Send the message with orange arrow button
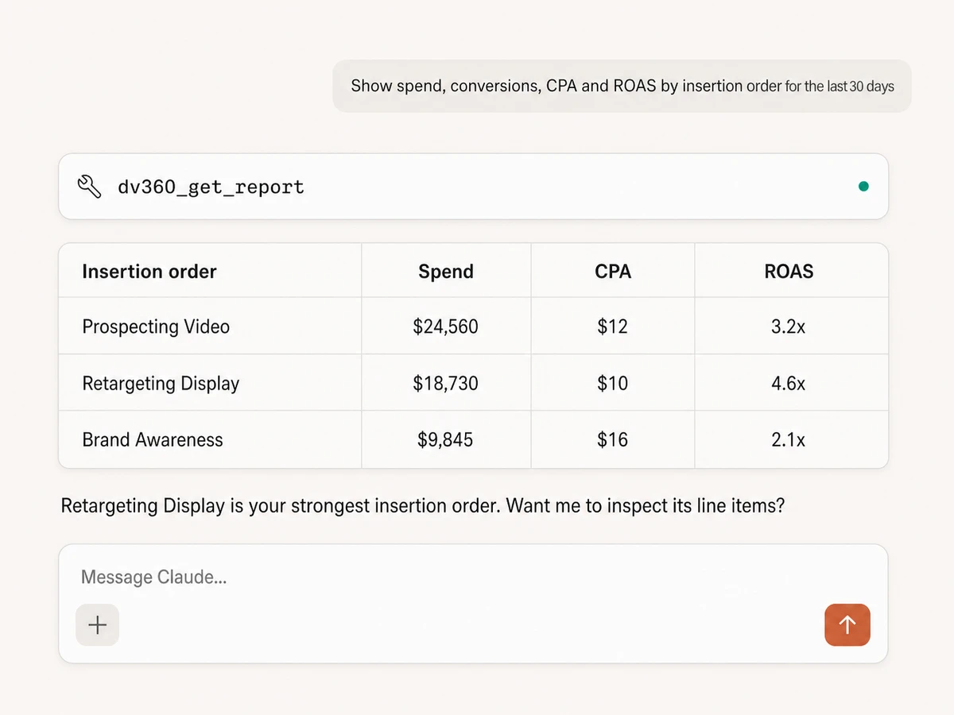The width and height of the screenshot is (954, 715). tap(847, 624)
